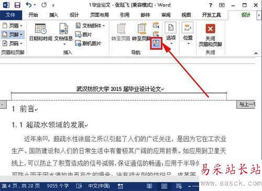Click the word count 9055 个字

click(x=58, y=186)
